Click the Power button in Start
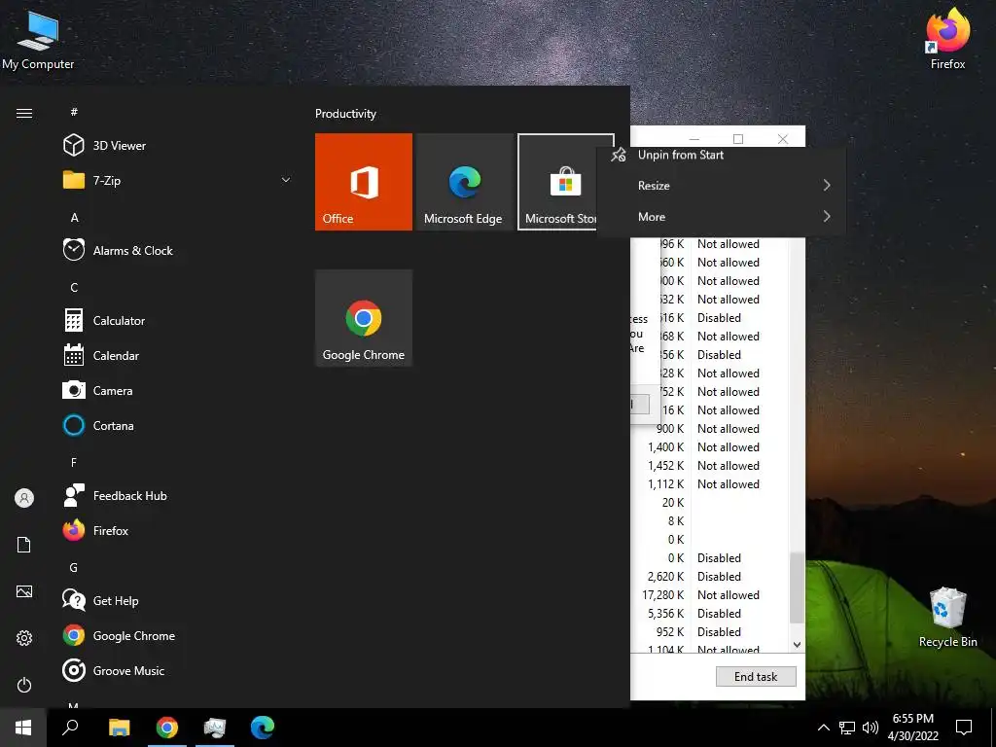Image resolution: width=996 pixels, height=747 pixels. [x=24, y=685]
